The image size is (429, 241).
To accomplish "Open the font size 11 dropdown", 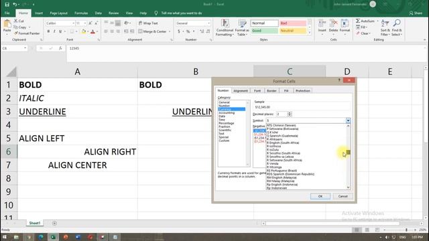I will (85, 23).
